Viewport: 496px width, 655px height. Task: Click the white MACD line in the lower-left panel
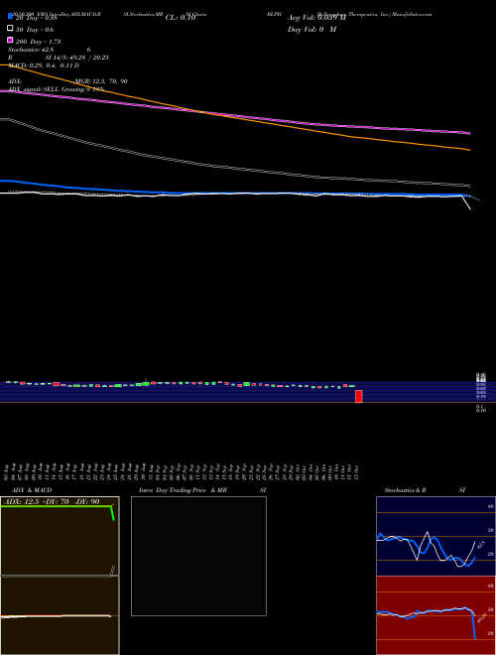(56, 616)
